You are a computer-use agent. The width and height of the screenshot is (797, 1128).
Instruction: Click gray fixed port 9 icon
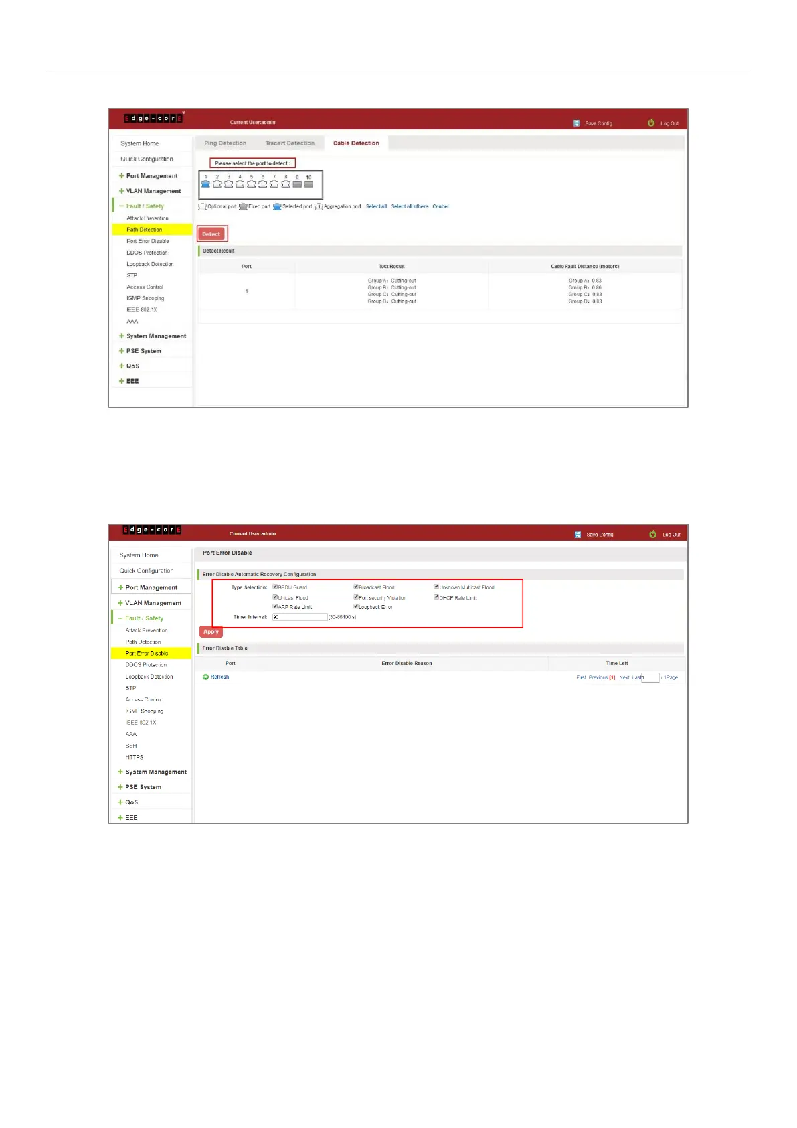(297, 184)
